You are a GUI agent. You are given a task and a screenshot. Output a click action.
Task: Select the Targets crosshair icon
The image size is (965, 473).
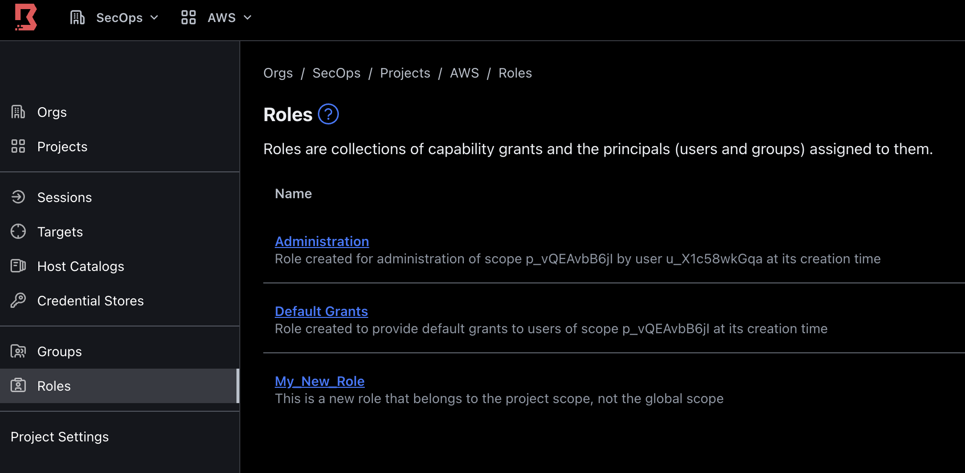pos(18,231)
